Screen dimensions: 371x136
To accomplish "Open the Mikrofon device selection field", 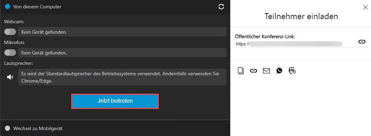I will click(x=122, y=53).
